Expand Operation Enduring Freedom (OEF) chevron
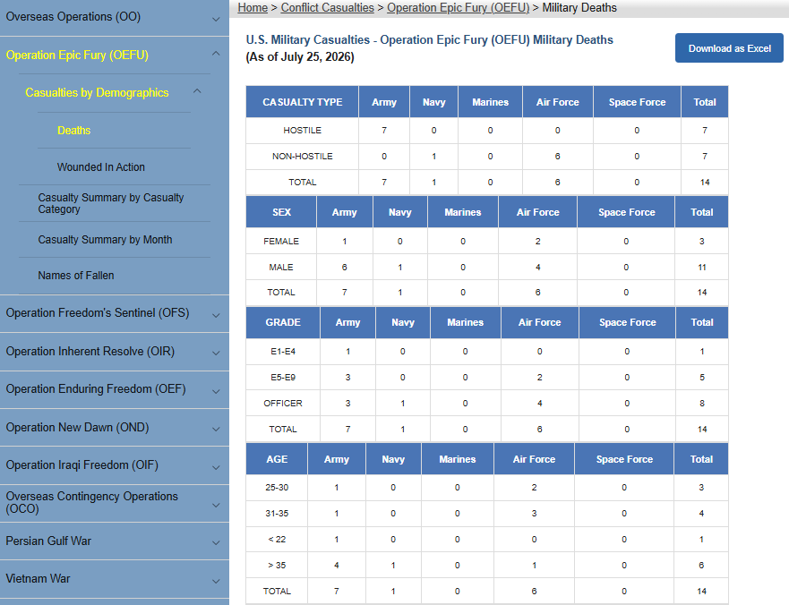 (216, 391)
